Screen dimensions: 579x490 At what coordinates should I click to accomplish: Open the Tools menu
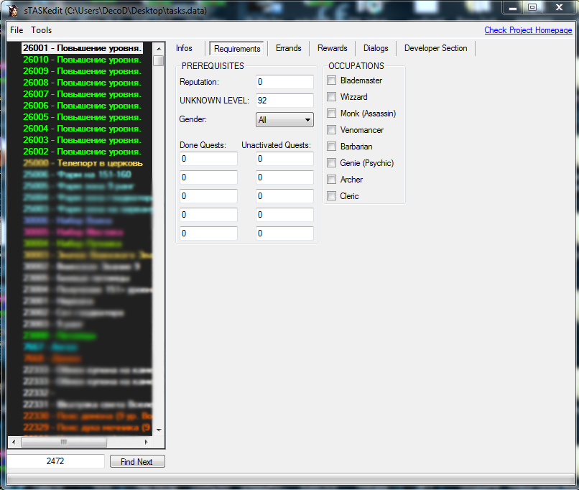coord(41,30)
